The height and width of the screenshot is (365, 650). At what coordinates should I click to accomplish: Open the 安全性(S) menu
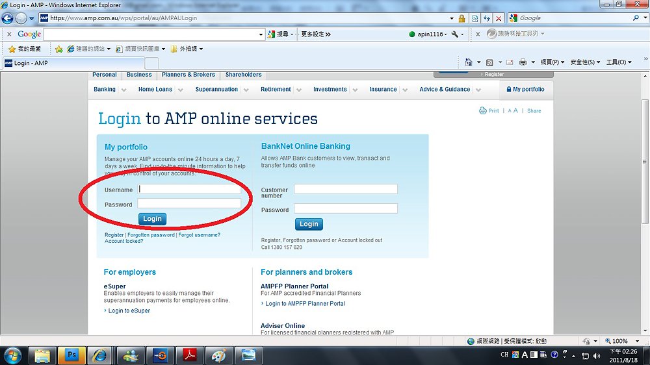(x=585, y=62)
